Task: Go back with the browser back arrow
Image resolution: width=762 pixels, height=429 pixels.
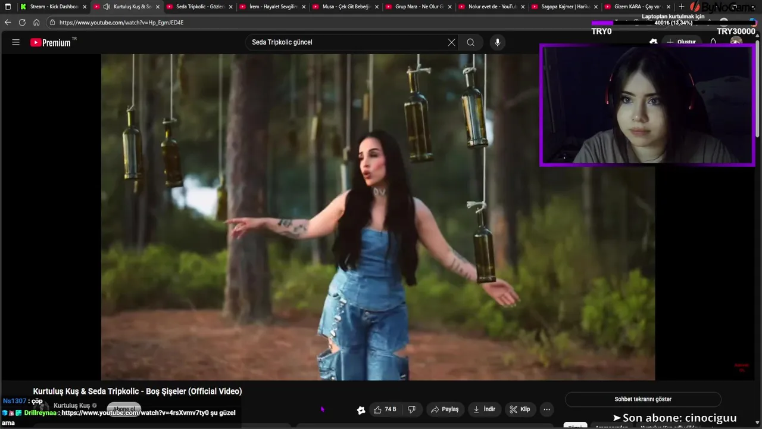Action: pos(8,23)
